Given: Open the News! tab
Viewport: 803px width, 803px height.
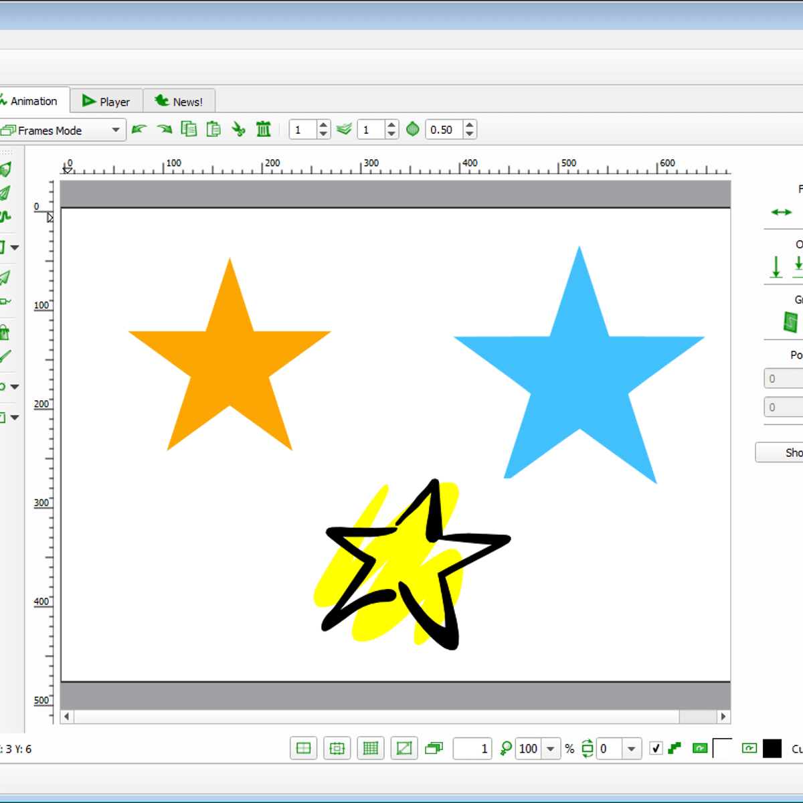Looking at the screenshot, I should click(179, 100).
